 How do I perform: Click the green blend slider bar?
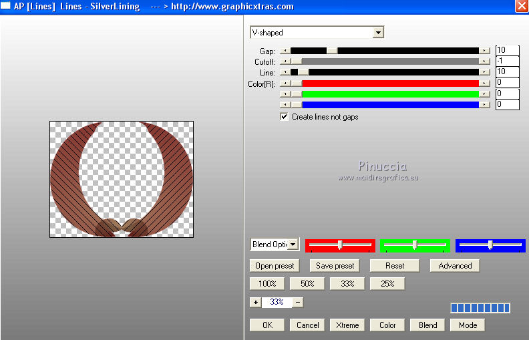tap(415, 245)
